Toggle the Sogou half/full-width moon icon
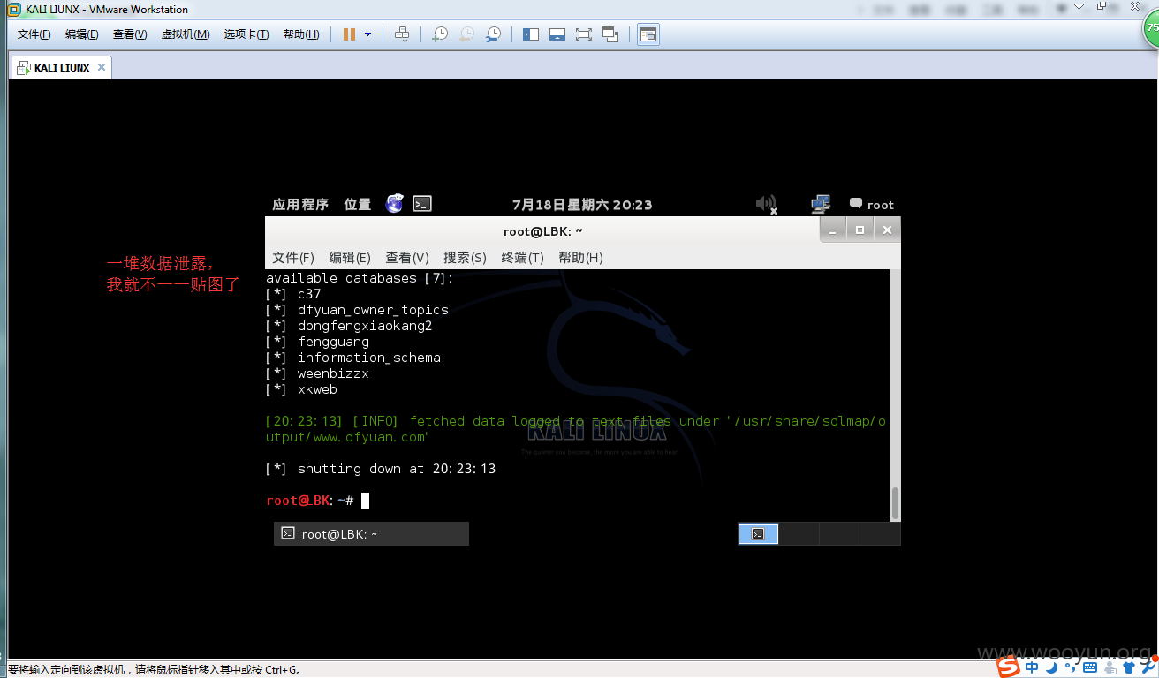The image size is (1159, 678). coord(1051,667)
